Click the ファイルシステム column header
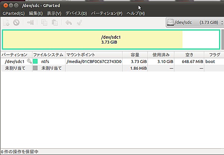 49,55
